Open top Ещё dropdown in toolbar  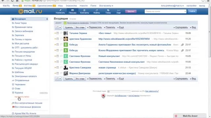click(121, 28)
